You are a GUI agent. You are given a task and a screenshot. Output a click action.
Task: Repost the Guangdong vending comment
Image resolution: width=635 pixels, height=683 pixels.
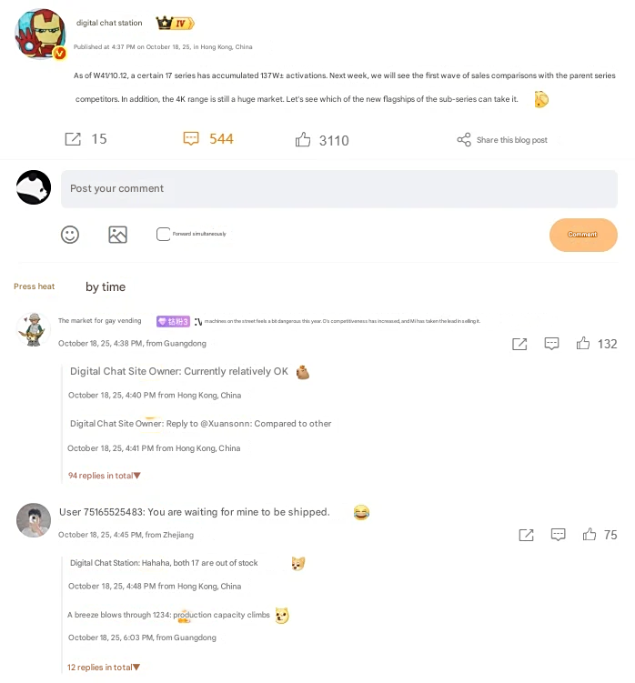[x=519, y=344]
